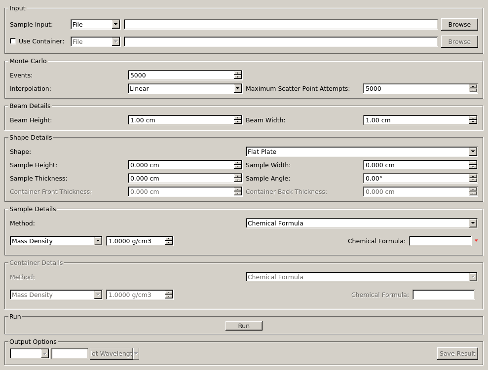Click the Sample Input file path field
The width and height of the screenshot is (488, 370).
(280, 24)
